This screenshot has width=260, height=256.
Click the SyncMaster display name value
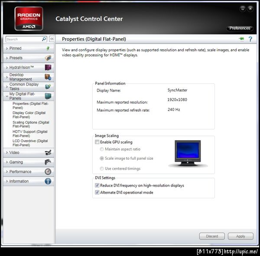tap(177, 90)
